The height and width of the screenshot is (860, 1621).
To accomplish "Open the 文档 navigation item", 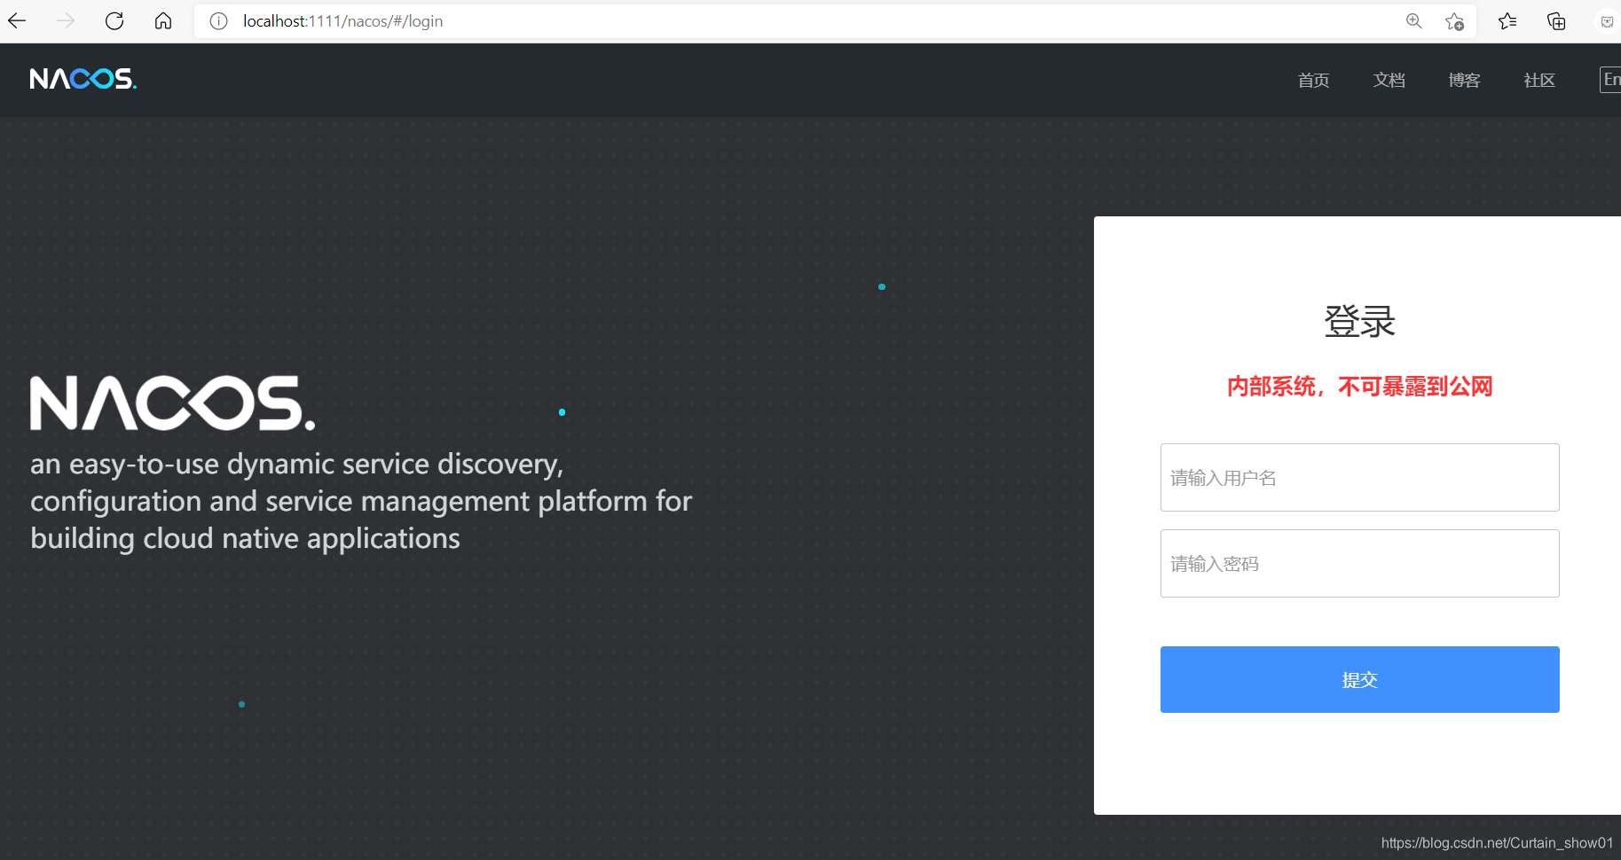I will tap(1389, 81).
